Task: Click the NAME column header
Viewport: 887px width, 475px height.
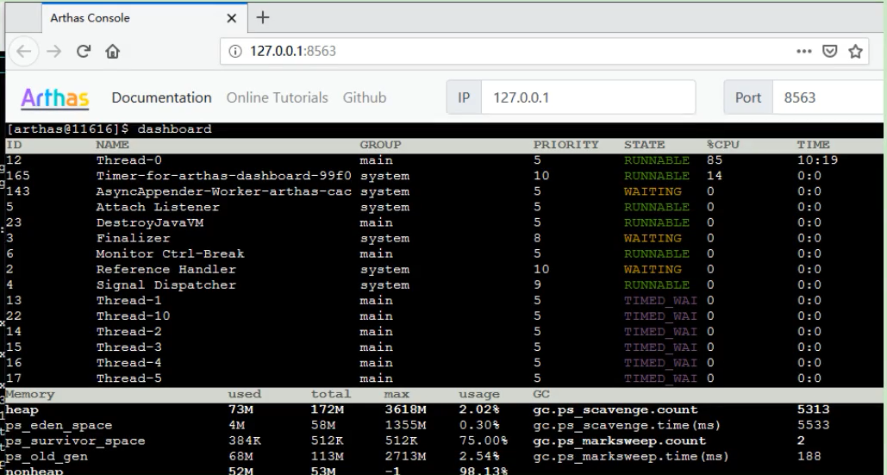Action: [x=113, y=145]
